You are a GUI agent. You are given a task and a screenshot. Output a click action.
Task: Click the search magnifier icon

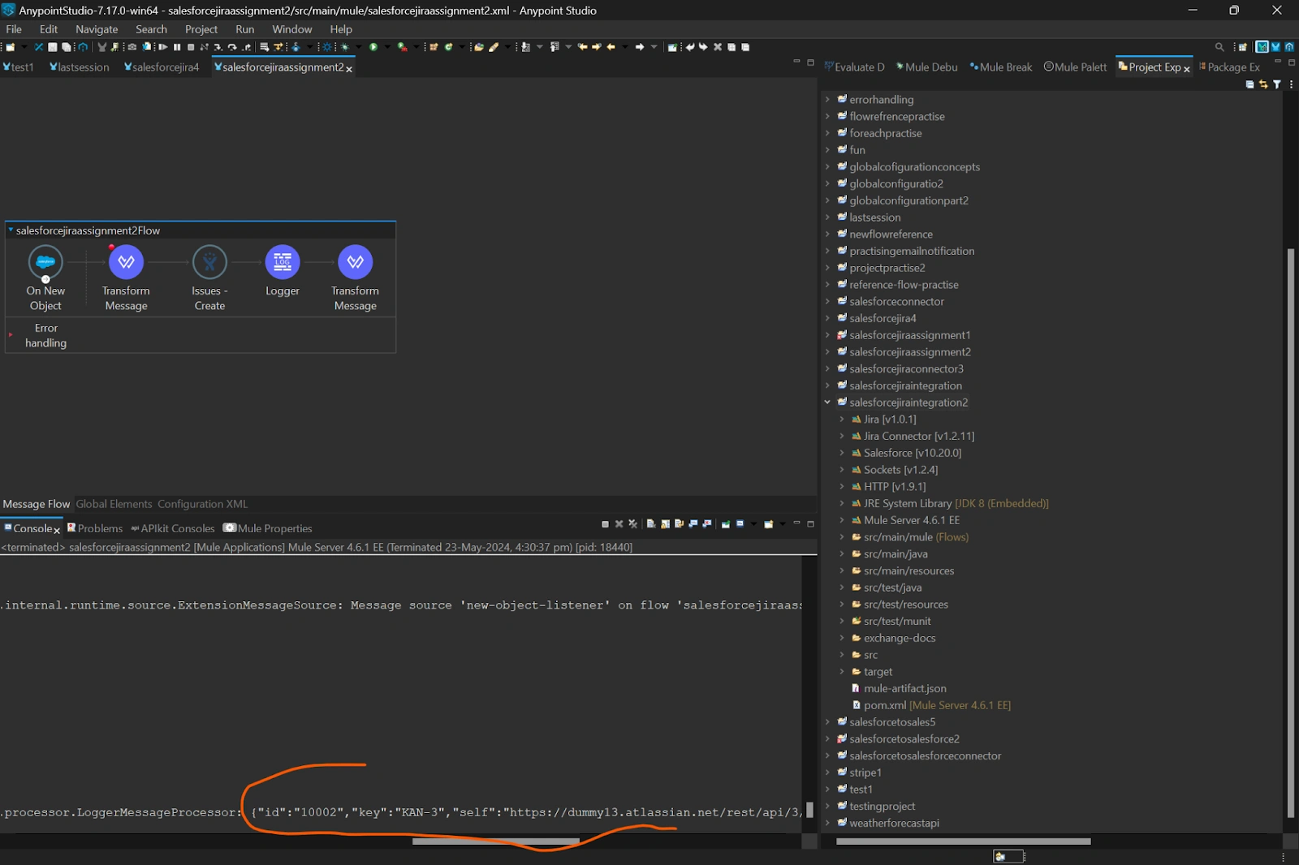(1219, 47)
